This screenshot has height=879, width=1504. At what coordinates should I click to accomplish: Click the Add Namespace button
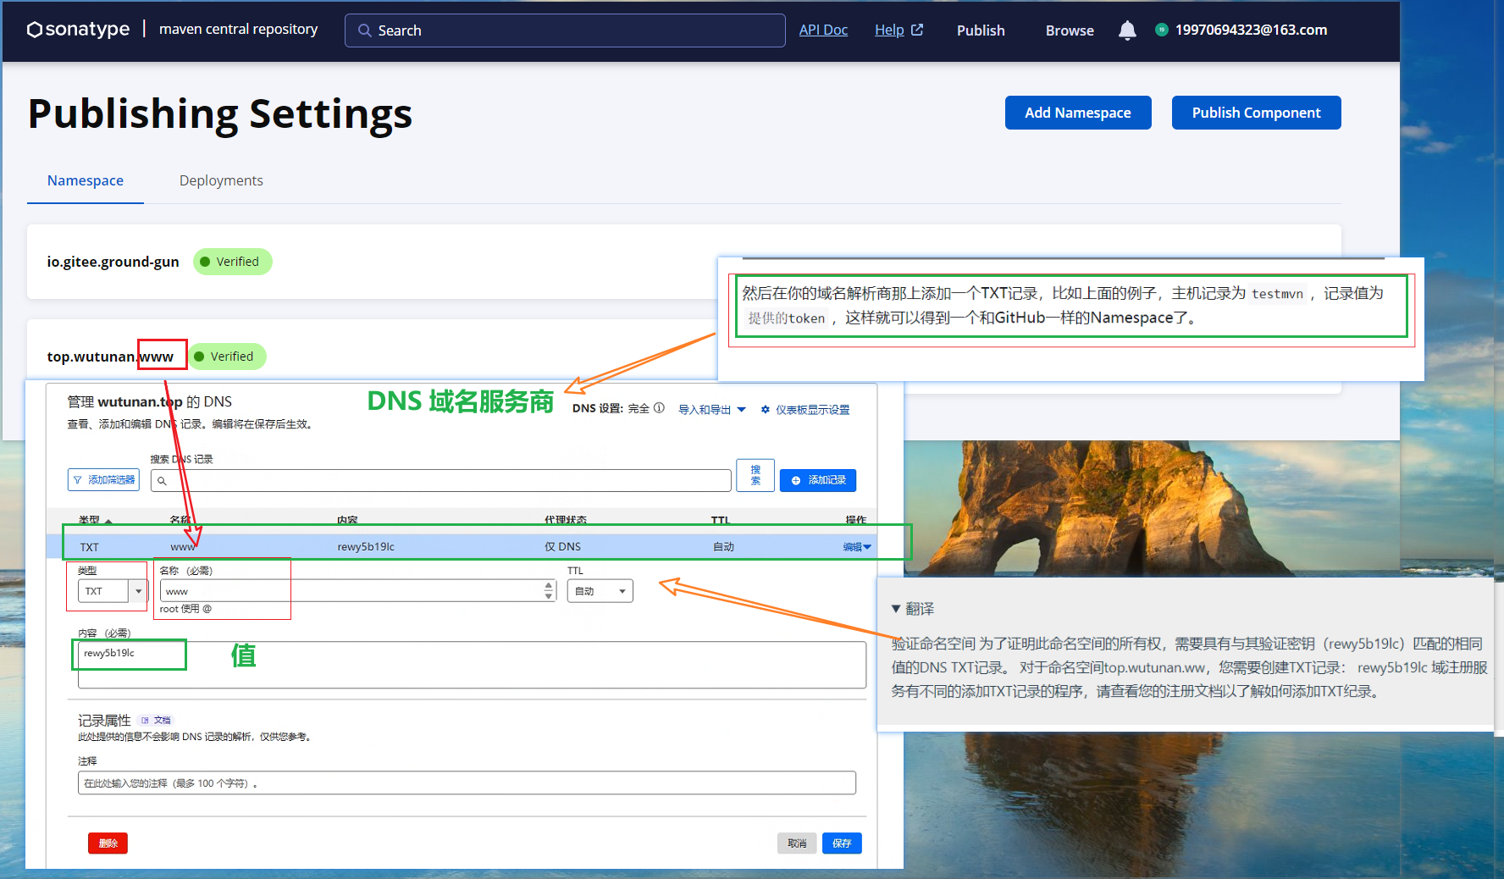[x=1077, y=113]
